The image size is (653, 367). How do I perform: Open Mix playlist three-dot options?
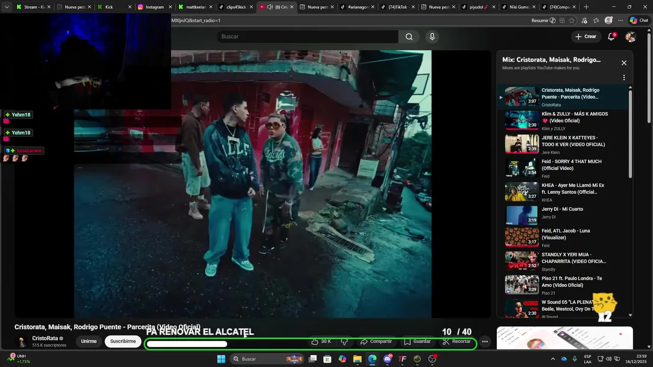(624, 77)
